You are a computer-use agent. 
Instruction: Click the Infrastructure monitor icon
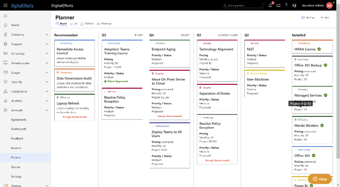coord(6,63)
